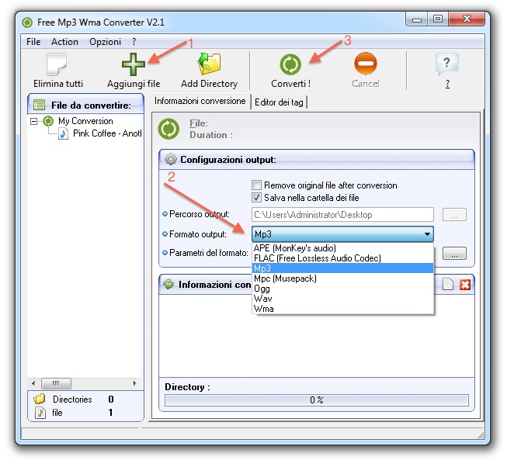Uncheck Salva nella cartella dei file
Image resolution: width=521 pixels, height=467 pixels.
(256, 198)
